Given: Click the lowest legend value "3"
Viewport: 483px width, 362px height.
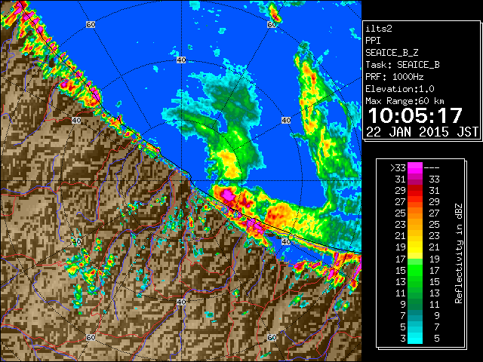Looking at the screenshot, I should (x=403, y=339).
